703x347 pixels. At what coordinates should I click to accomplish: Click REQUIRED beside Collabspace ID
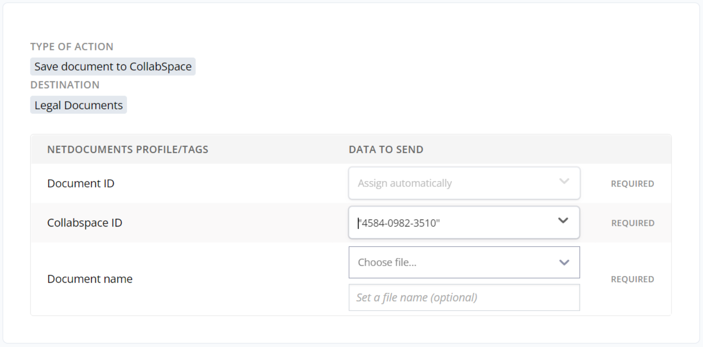click(632, 222)
